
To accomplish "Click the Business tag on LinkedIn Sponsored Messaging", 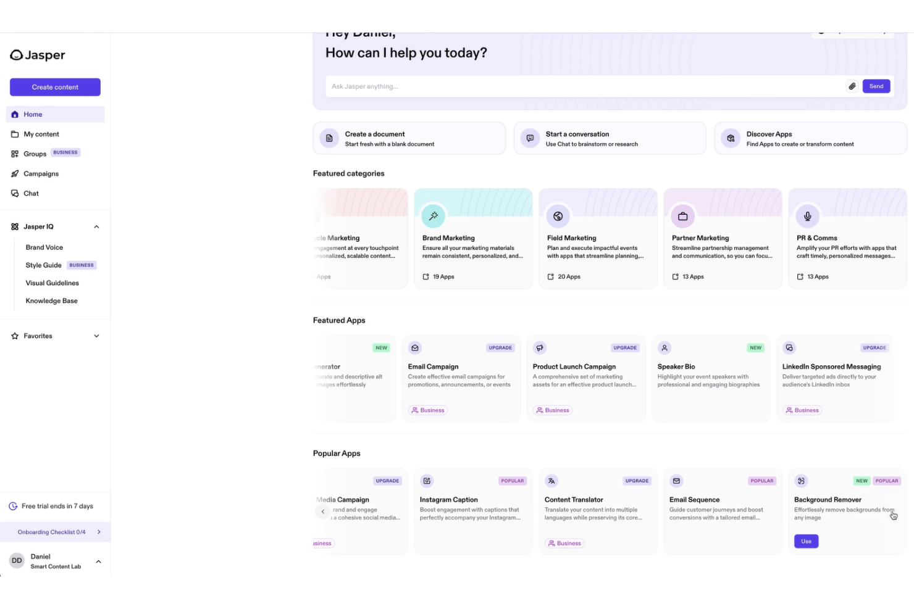I will tap(802, 410).
